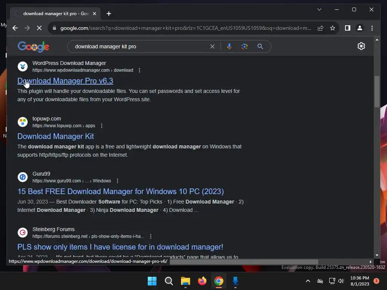Image resolution: width=387 pixels, height=290 pixels.
Task: Click the forward navigation arrow
Action: (27, 28)
